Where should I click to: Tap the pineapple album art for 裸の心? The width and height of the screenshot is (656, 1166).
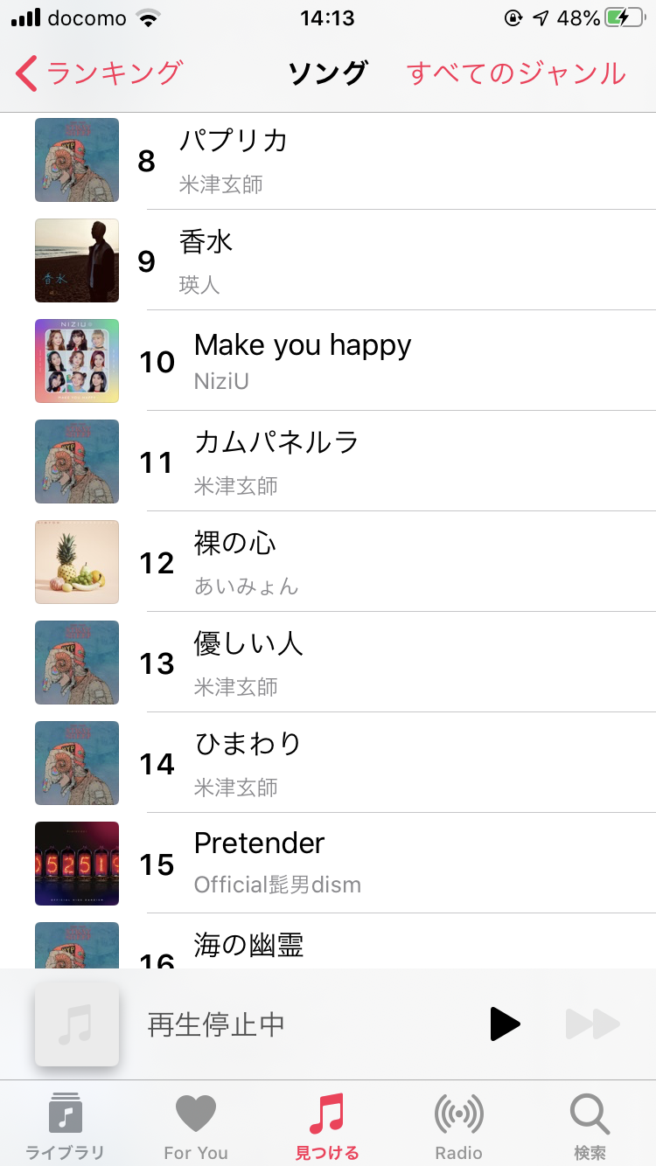[77, 562]
